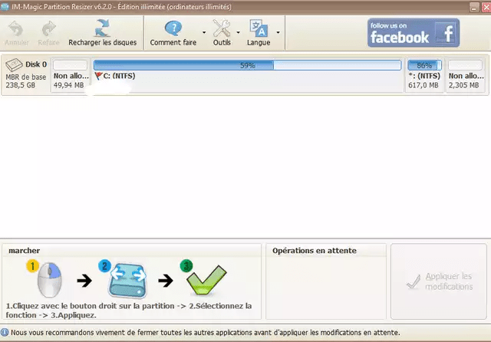This screenshot has width=491, height=342.
Task: Click the C: partition 59% usage bar
Action: 247,66
